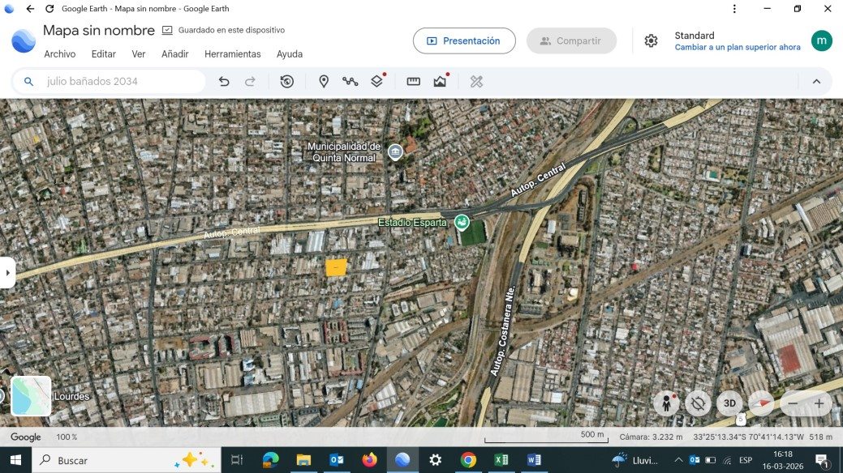Select the yellow polygon on the map

336,266
